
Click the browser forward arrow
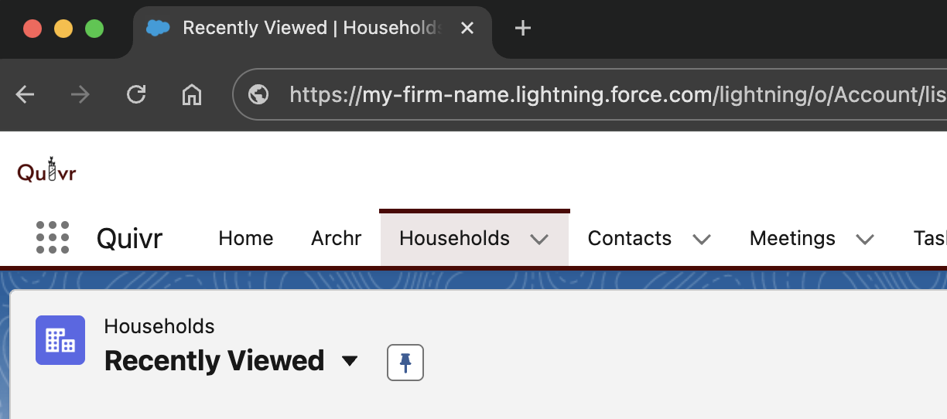(80, 95)
